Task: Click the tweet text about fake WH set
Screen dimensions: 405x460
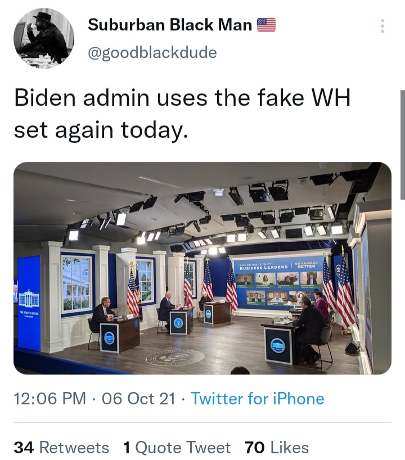Action: point(182,114)
